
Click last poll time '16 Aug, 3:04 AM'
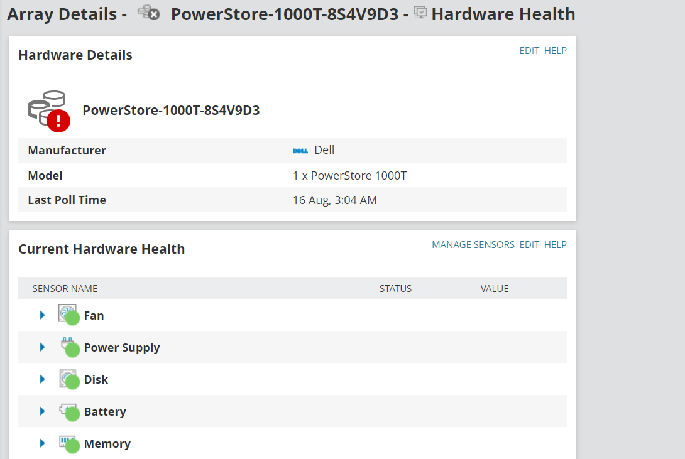pyautogui.click(x=334, y=200)
